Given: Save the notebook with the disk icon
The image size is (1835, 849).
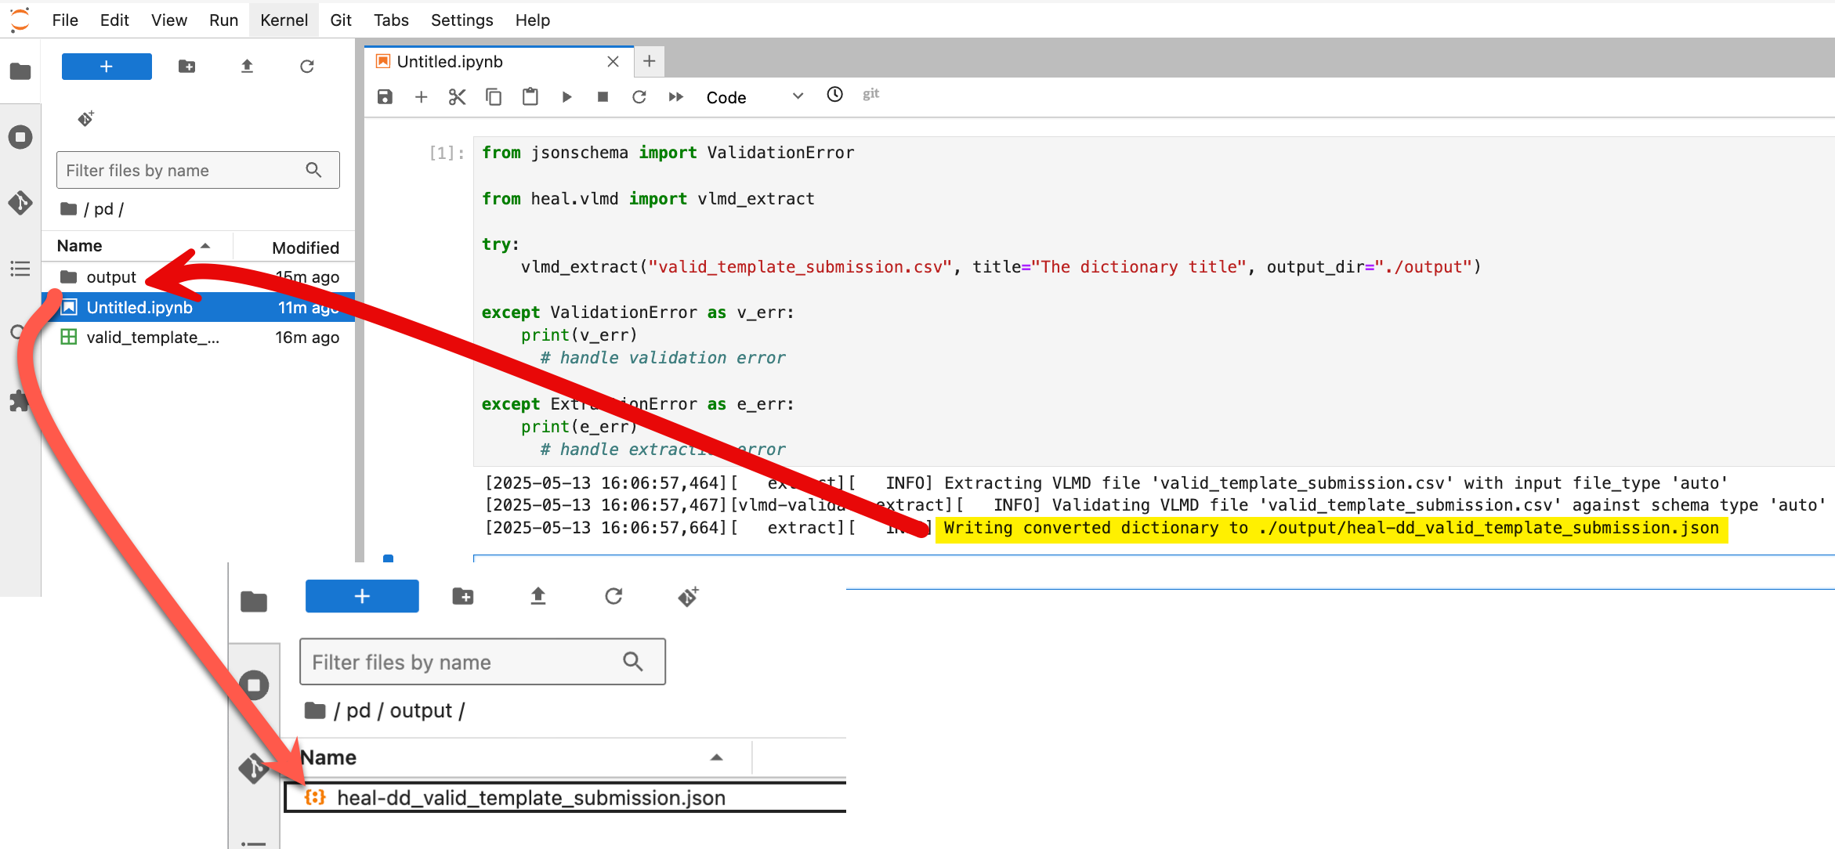Looking at the screenshot, I should [385, 97].
